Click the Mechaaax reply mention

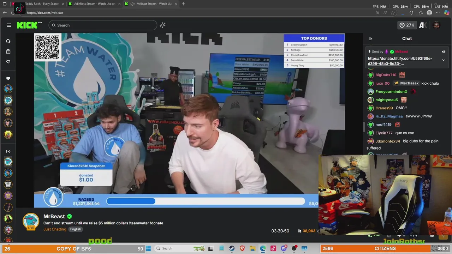406,83
